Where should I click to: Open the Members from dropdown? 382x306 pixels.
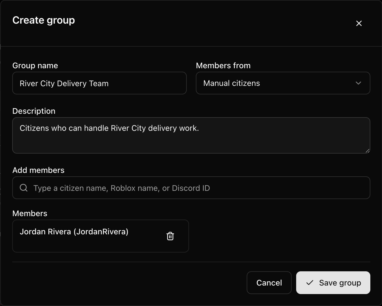[x=283, y=83]
